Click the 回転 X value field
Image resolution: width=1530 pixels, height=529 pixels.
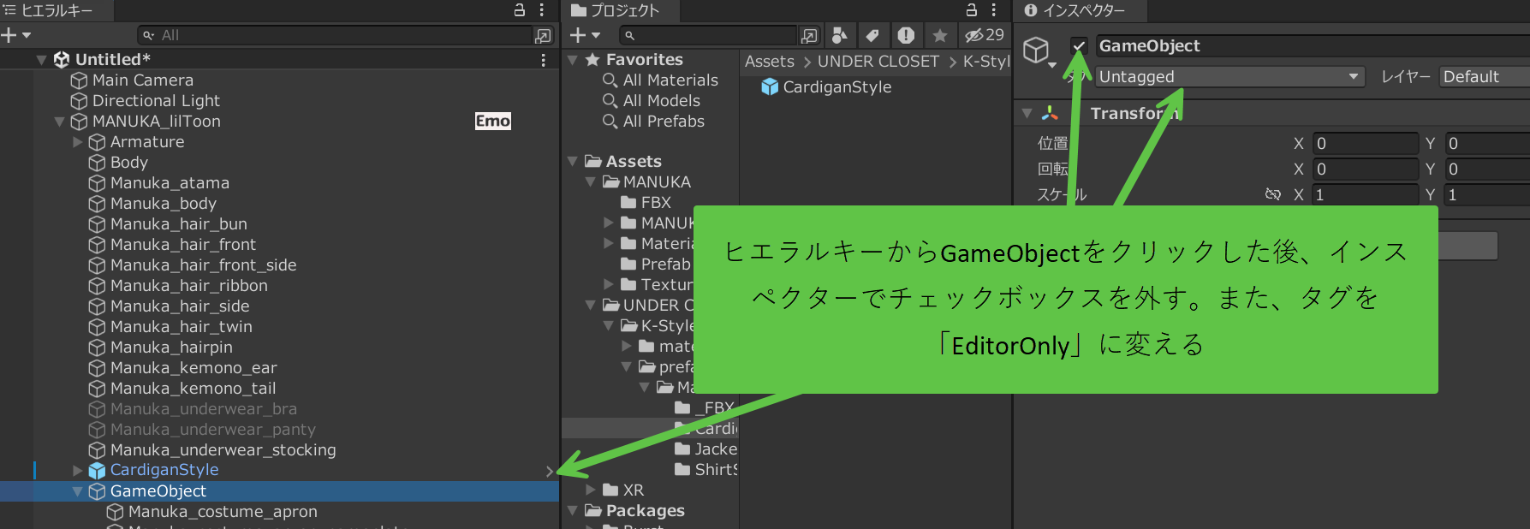1365,169
